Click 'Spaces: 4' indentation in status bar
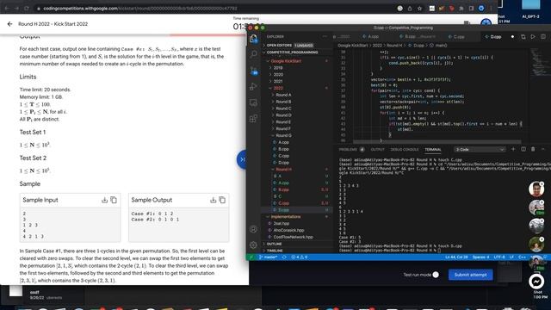 tap(480, 257)
